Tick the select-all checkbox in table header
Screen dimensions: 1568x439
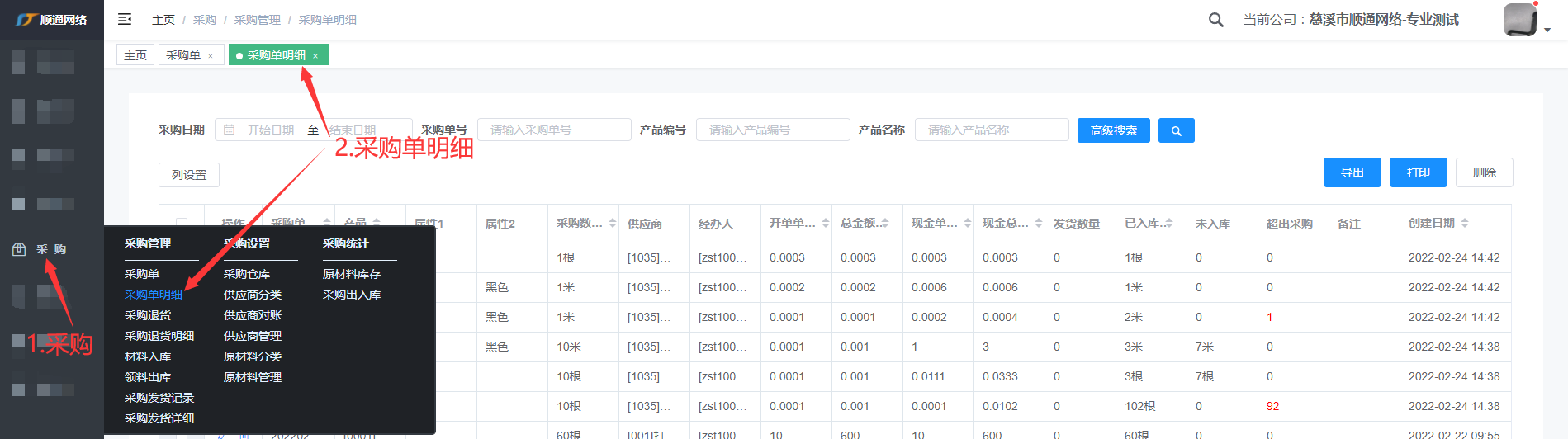click(182, 223)
